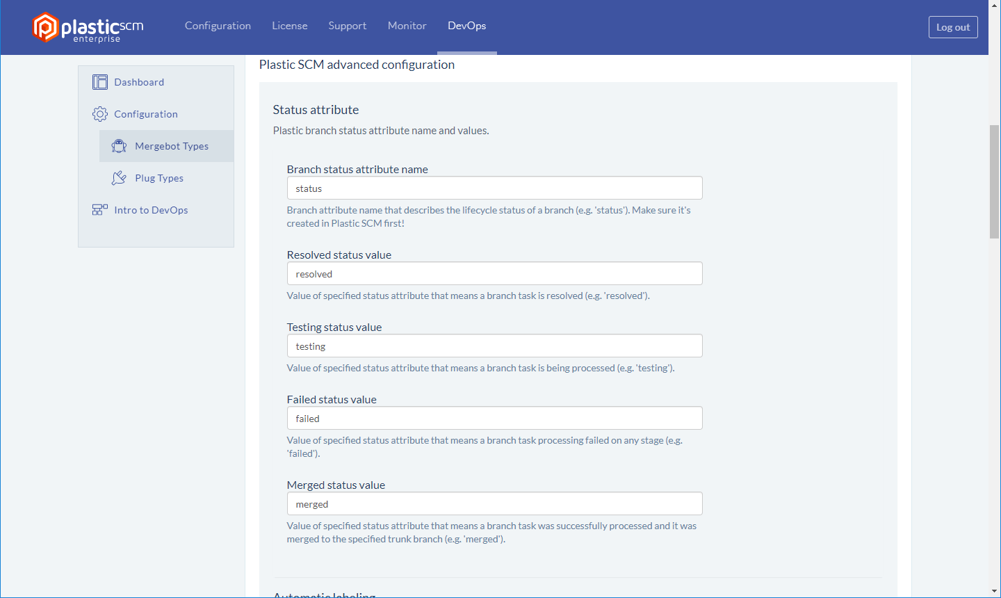Select the DevOps tab
This screenshot has height=598, width=1001.
pyautogui.click(x=467, y=26)
